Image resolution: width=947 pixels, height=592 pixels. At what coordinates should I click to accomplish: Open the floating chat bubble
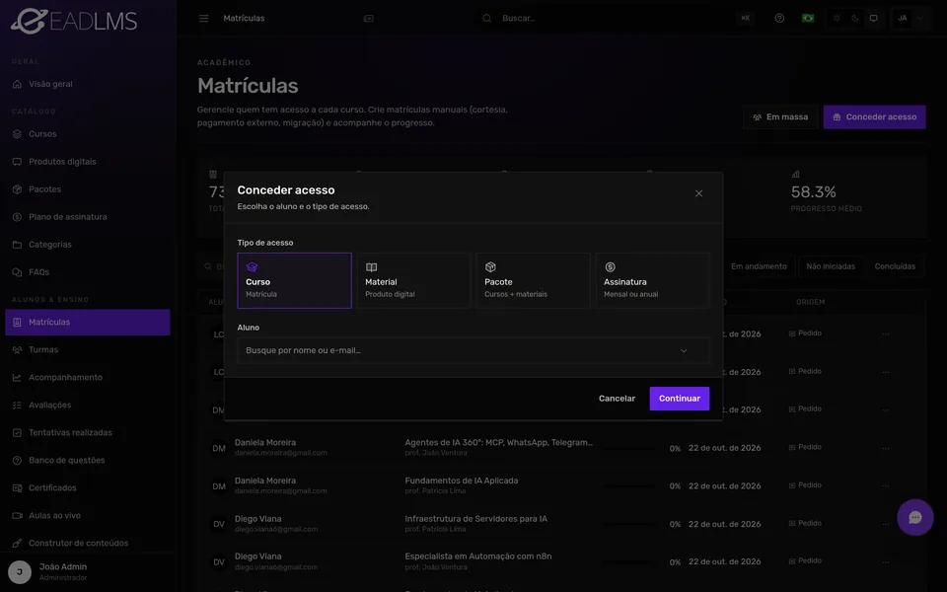914,517
